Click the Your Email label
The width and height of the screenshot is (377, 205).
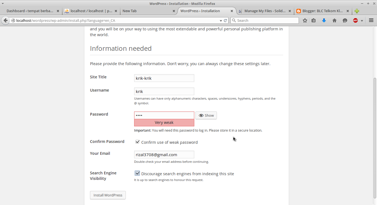[x=100, y=153]
